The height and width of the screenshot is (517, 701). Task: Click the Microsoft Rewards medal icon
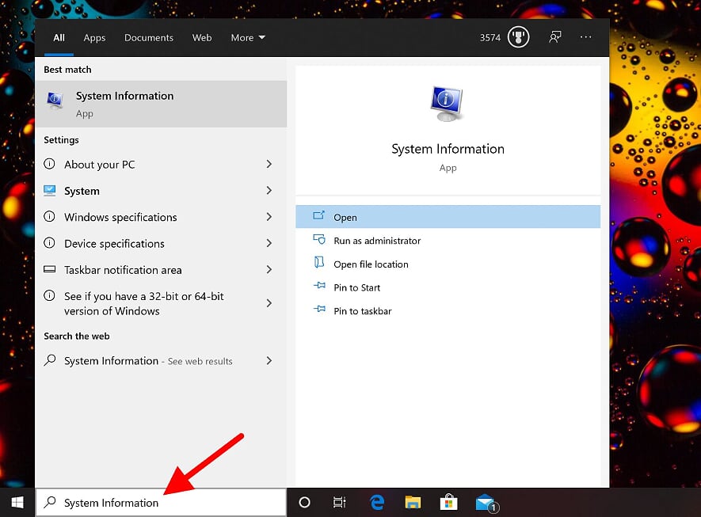pos(518,37)
